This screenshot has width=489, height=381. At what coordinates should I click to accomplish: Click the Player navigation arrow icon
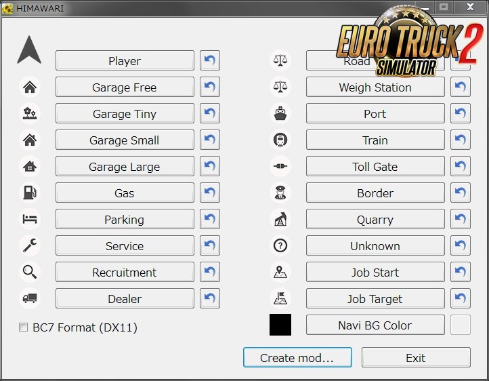29,50
